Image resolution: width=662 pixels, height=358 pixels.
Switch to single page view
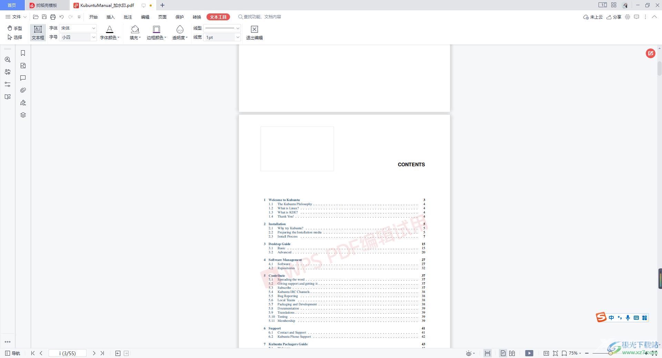[503, 353]
